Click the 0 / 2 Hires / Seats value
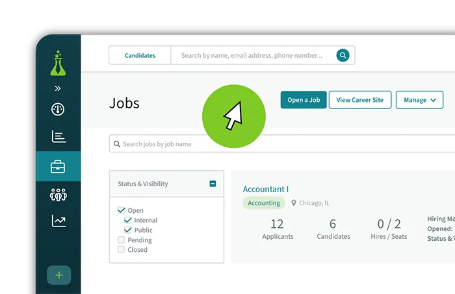 389,229
